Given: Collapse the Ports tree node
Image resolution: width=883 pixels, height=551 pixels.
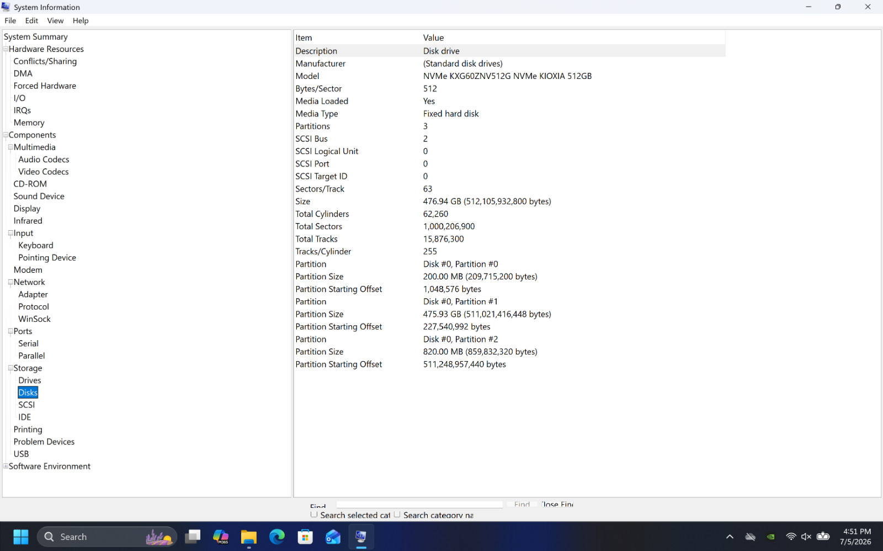Looking at the screenshot, I should pos(10,331).
